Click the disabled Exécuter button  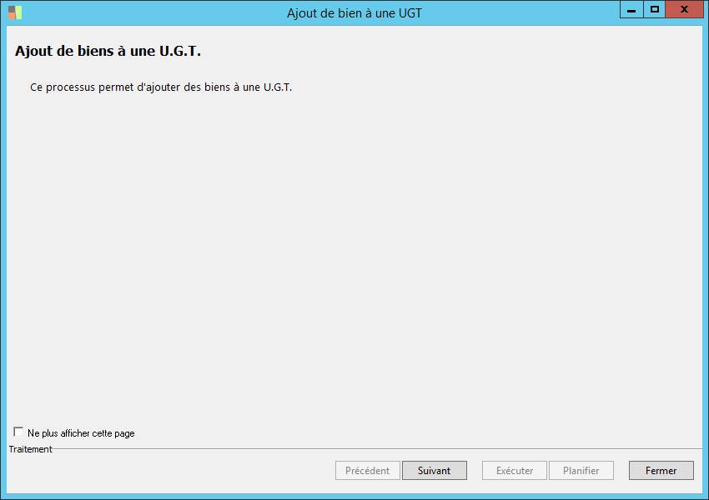(x=515, y=470)
